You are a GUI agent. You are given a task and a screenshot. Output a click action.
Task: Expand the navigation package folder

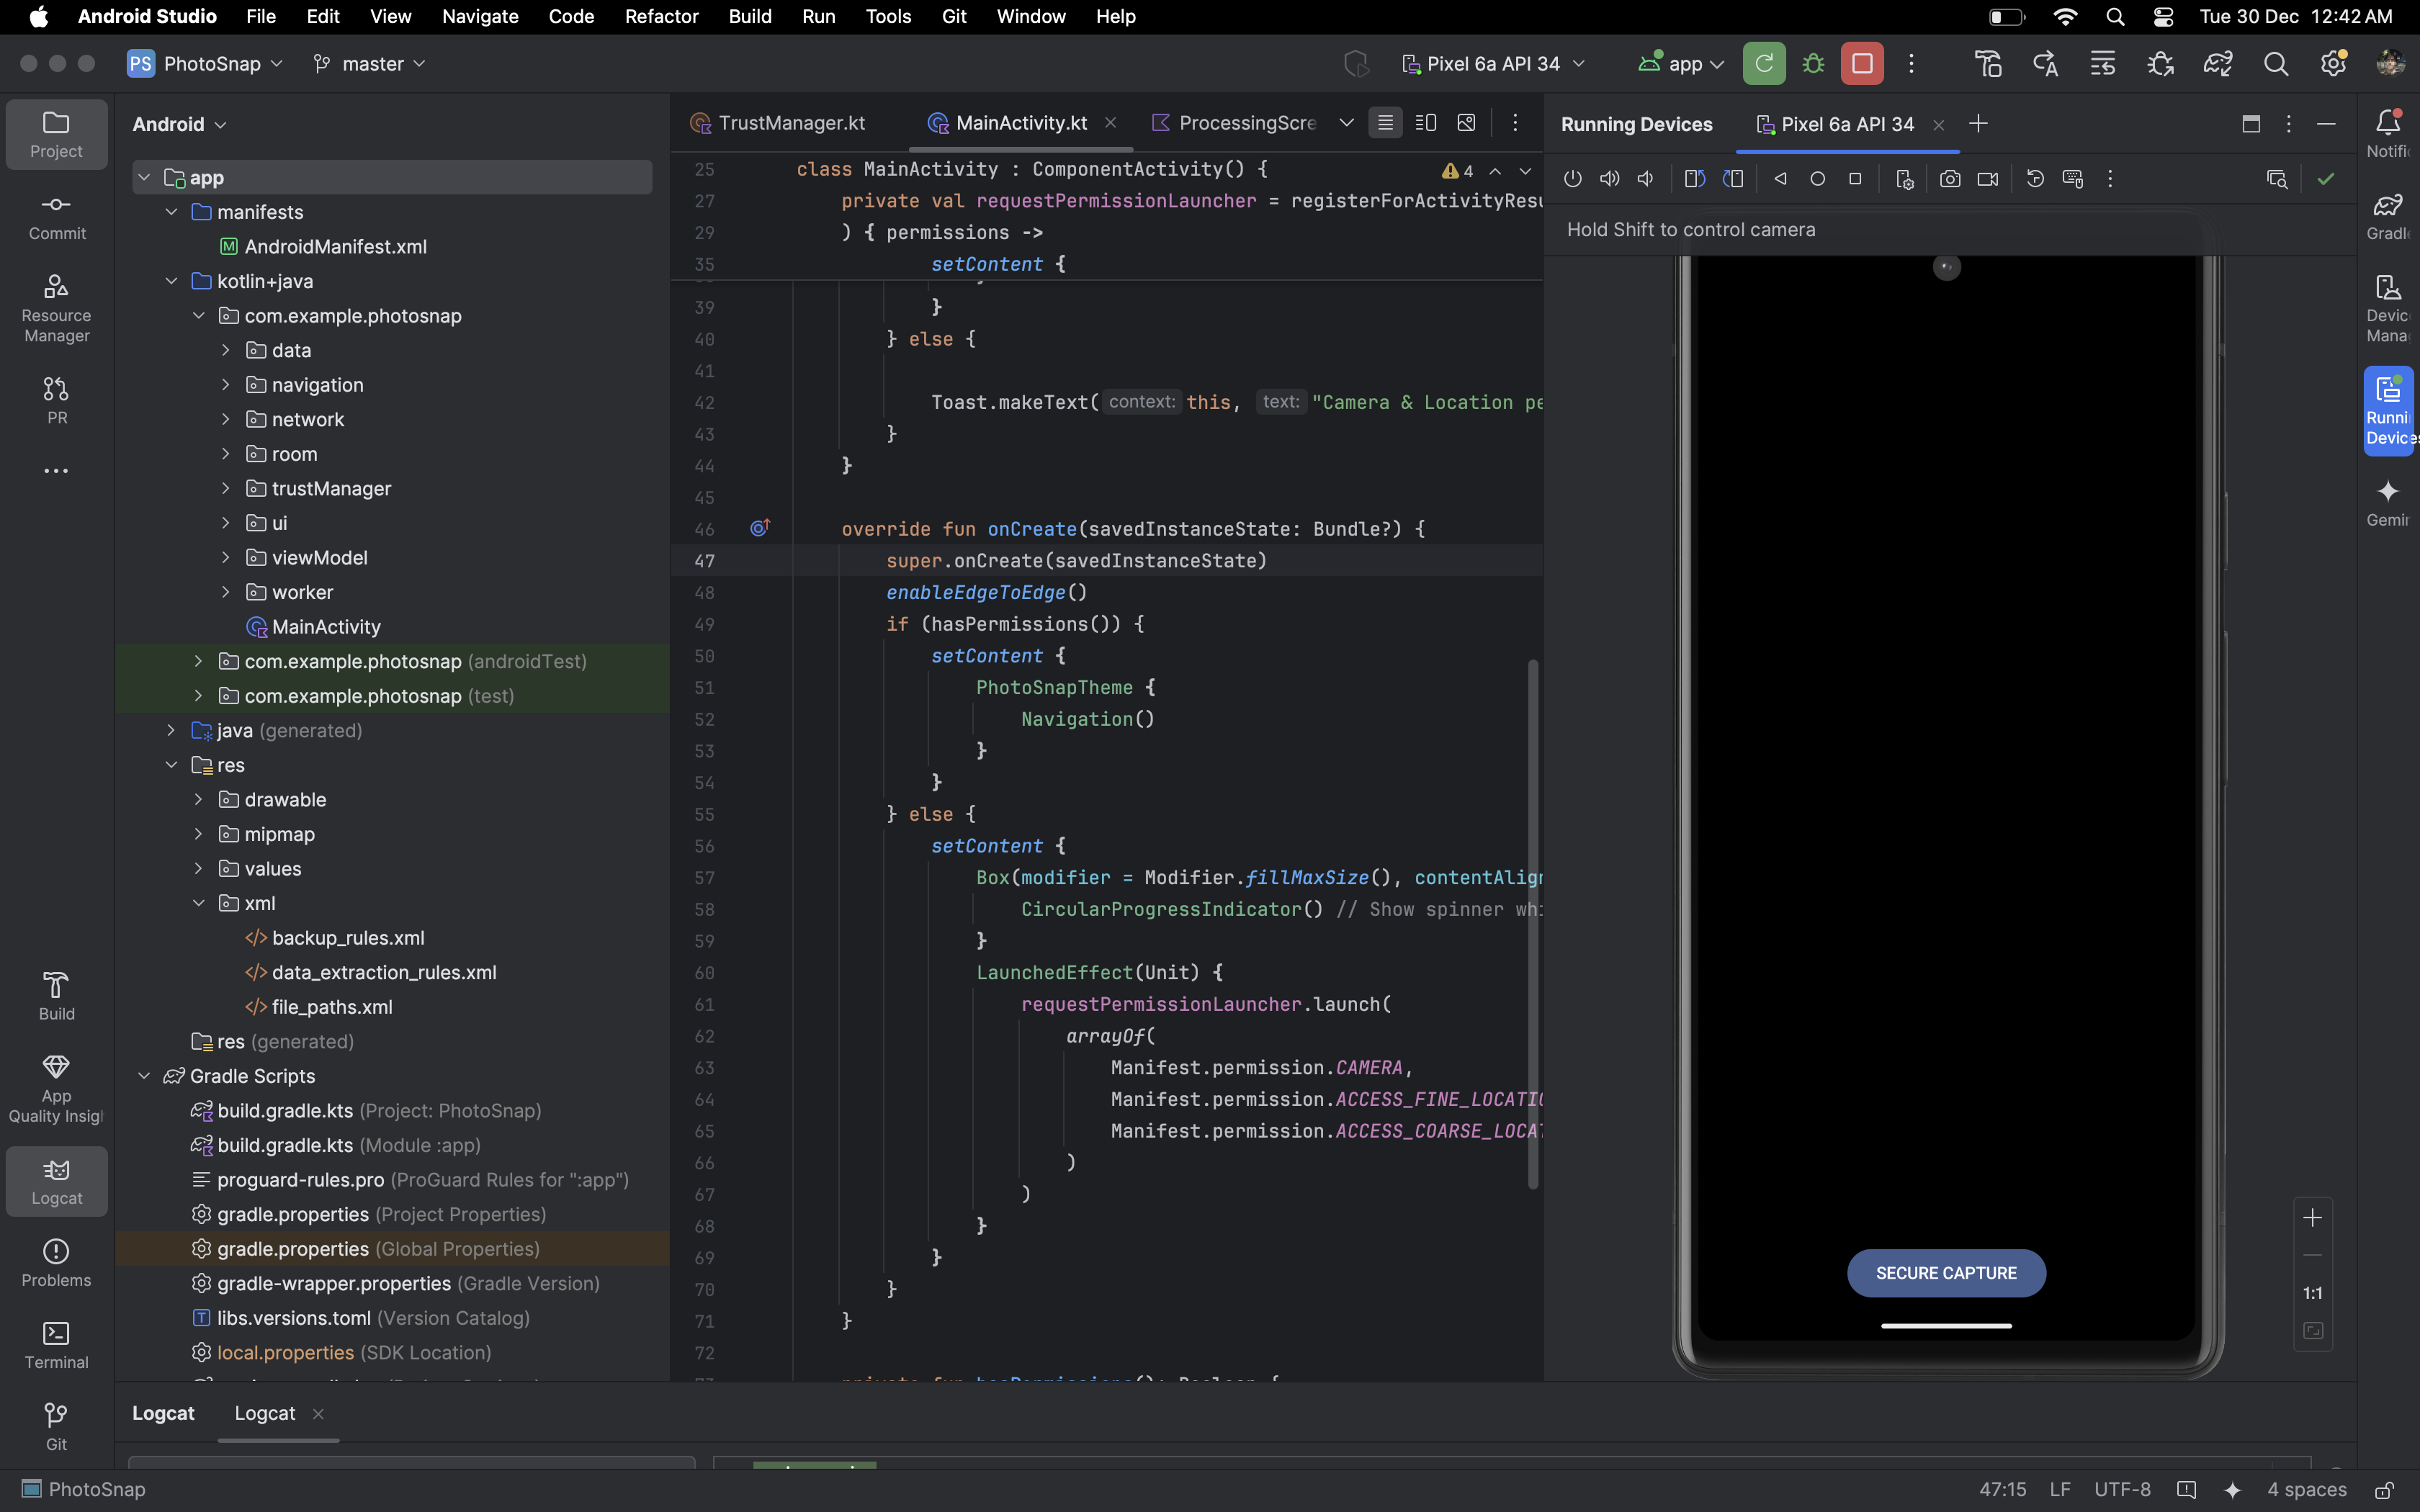tap(226, 385)
